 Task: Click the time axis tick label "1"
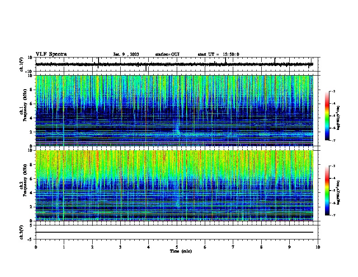tap(64, 247)
